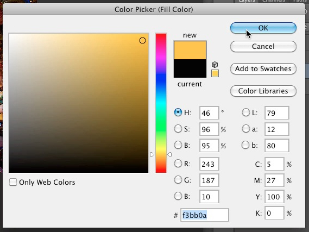Click the cyan area of the hue strip

161,103
